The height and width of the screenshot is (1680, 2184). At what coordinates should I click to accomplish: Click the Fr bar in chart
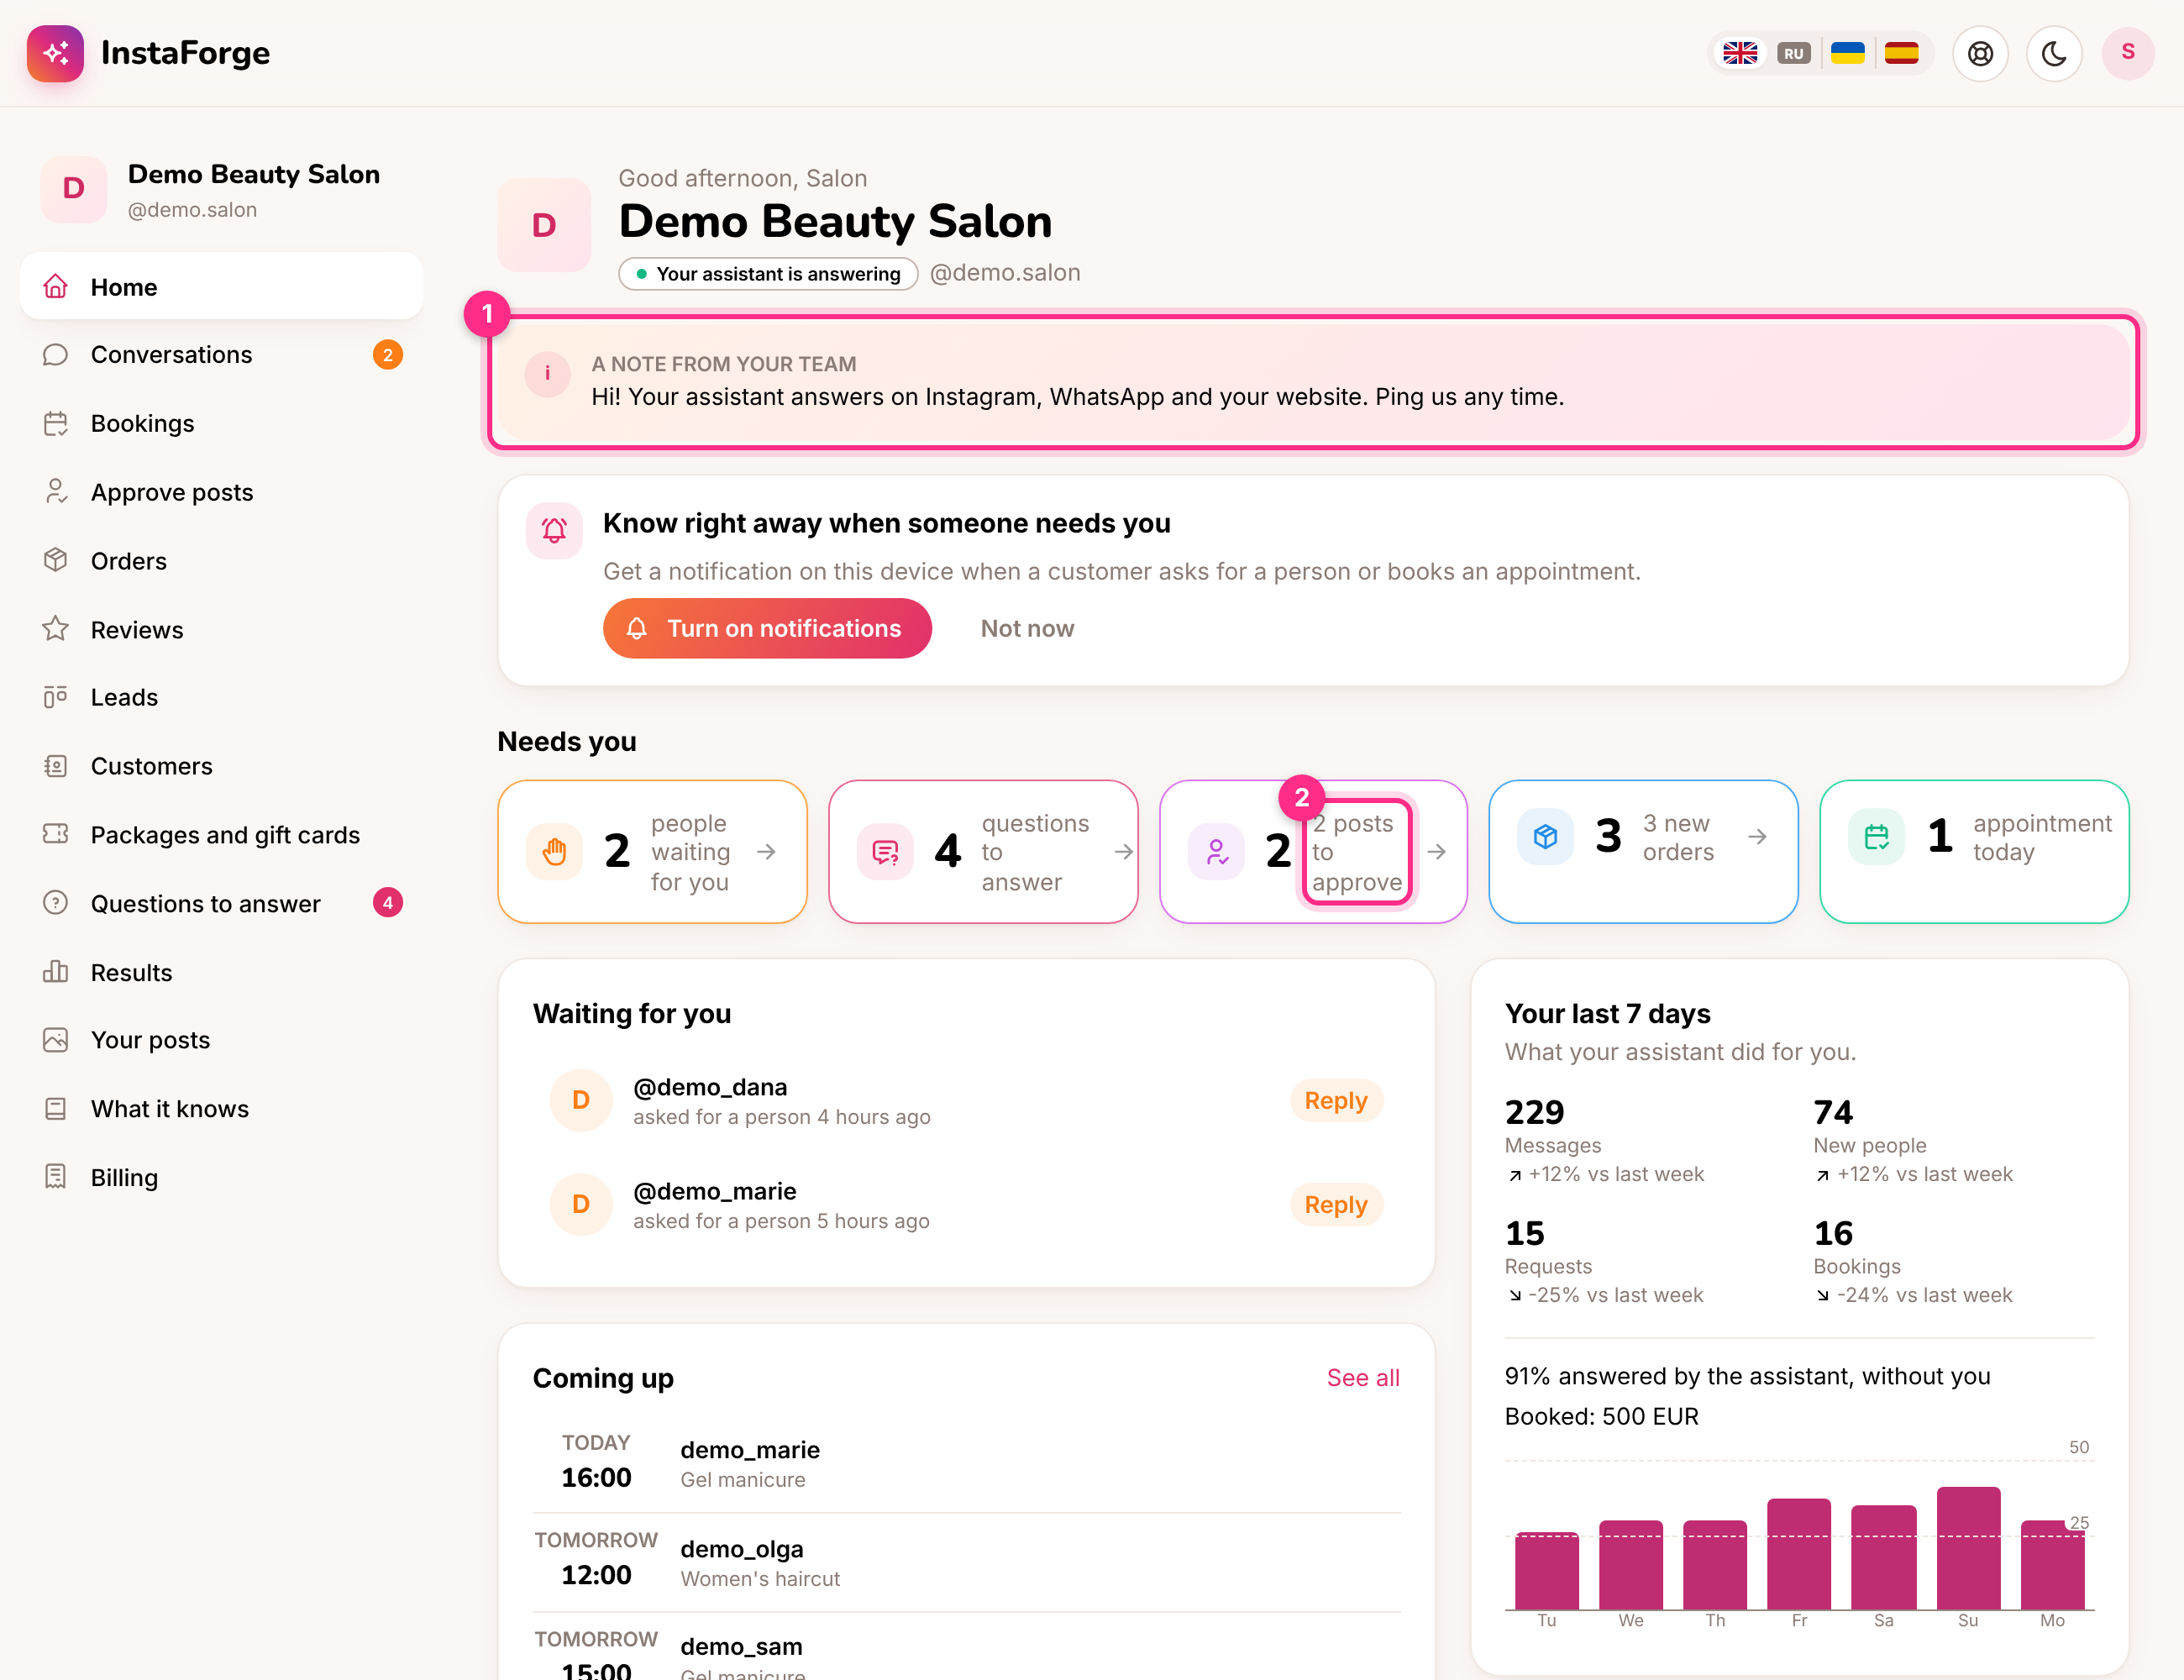(x=1798, y=1554)
